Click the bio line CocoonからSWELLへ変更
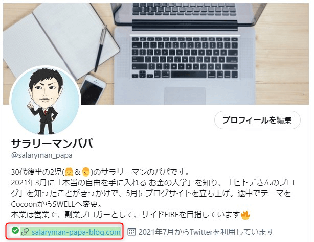The image size is (314, 242). (x=57, y=204)
